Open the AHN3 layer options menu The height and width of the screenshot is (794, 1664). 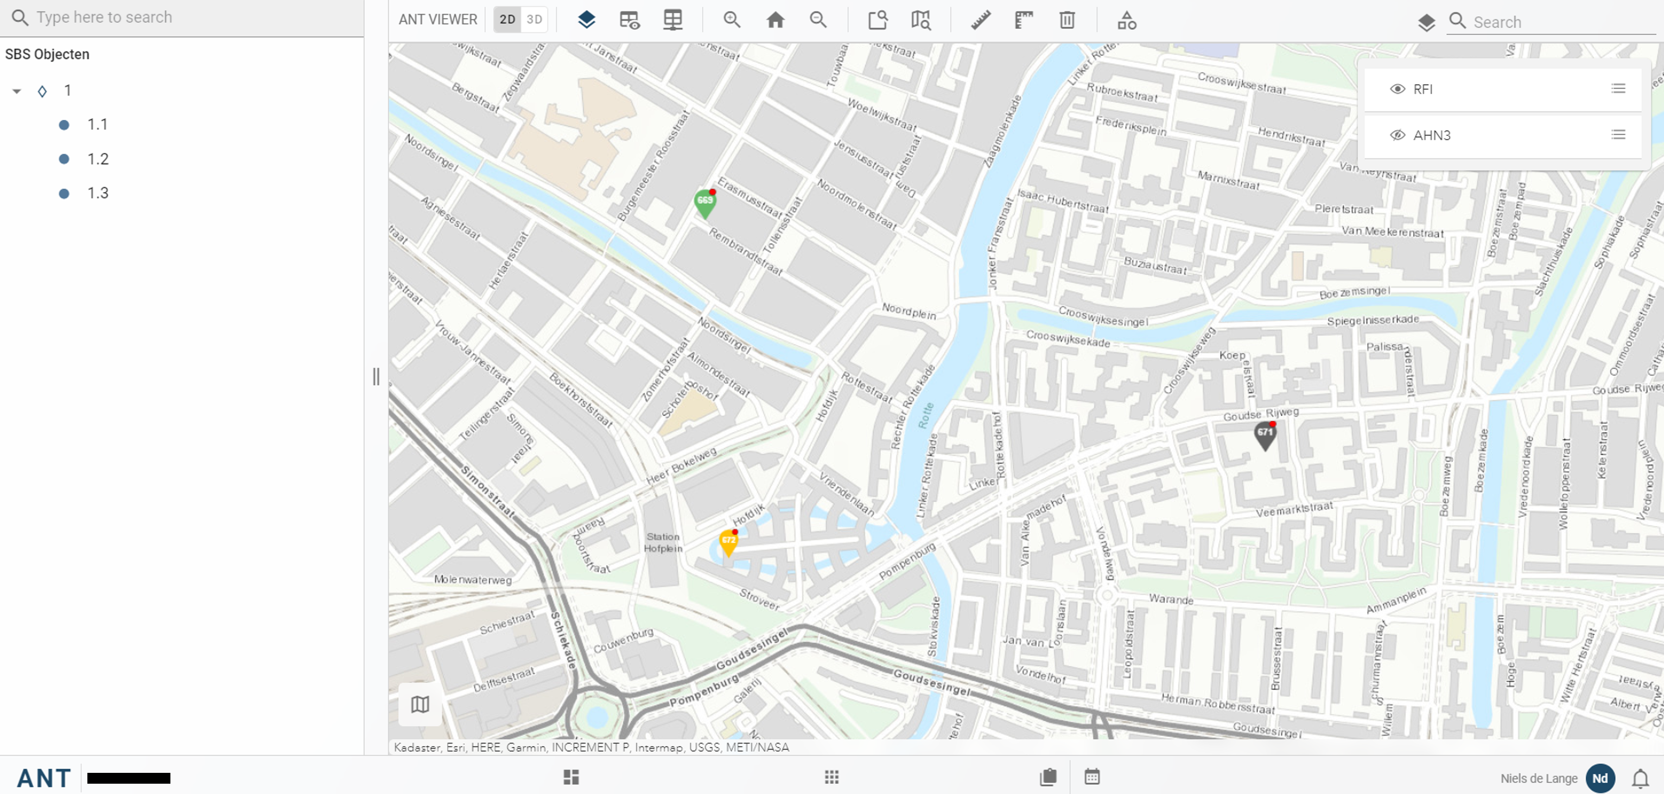1618,135
